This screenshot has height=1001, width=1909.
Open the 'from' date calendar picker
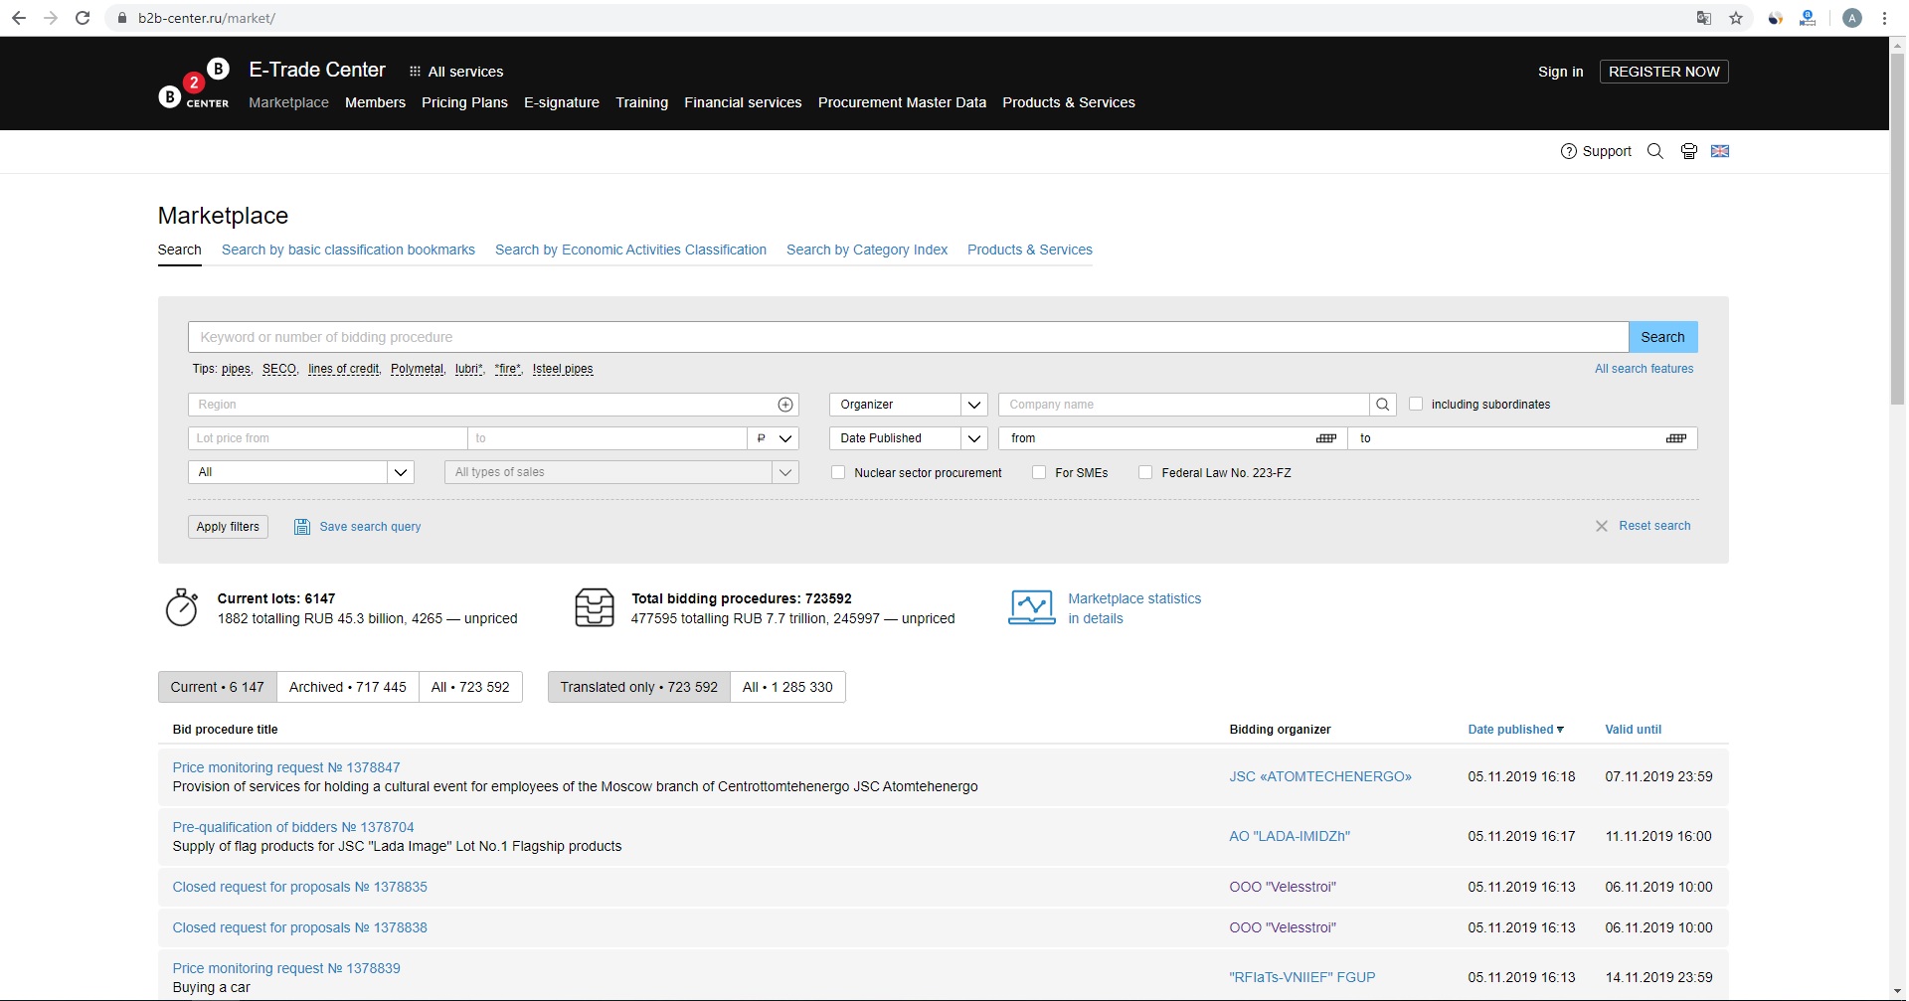[1326, 438]
